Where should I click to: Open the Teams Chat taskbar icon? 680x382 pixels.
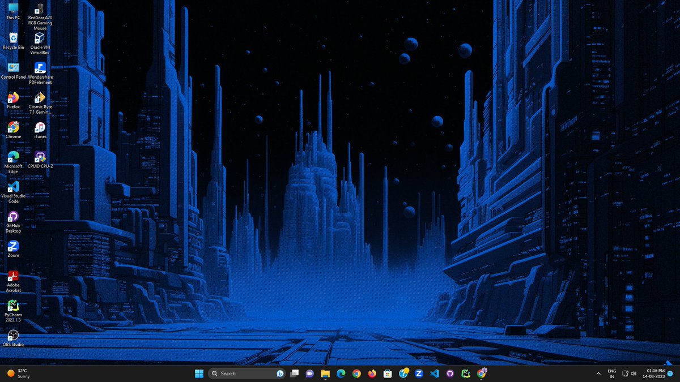click(x=309, y=374)
